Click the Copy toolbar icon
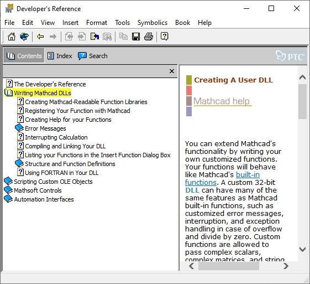The height and width of the screenshot is (284, 310). 123,37
